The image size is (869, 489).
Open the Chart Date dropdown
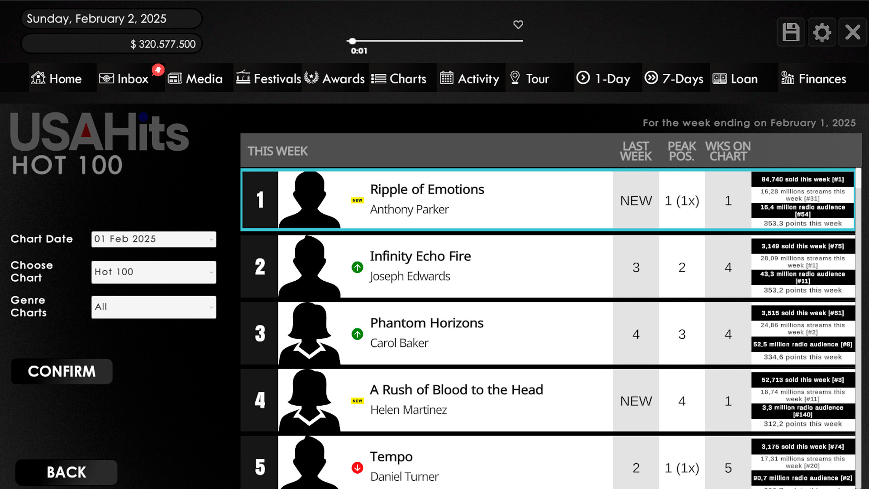point(153,239)
